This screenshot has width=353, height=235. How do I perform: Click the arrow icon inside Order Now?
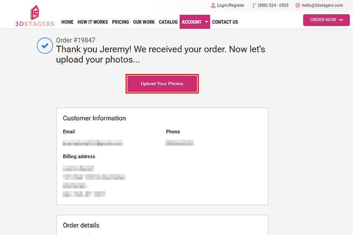pos(341,20)
